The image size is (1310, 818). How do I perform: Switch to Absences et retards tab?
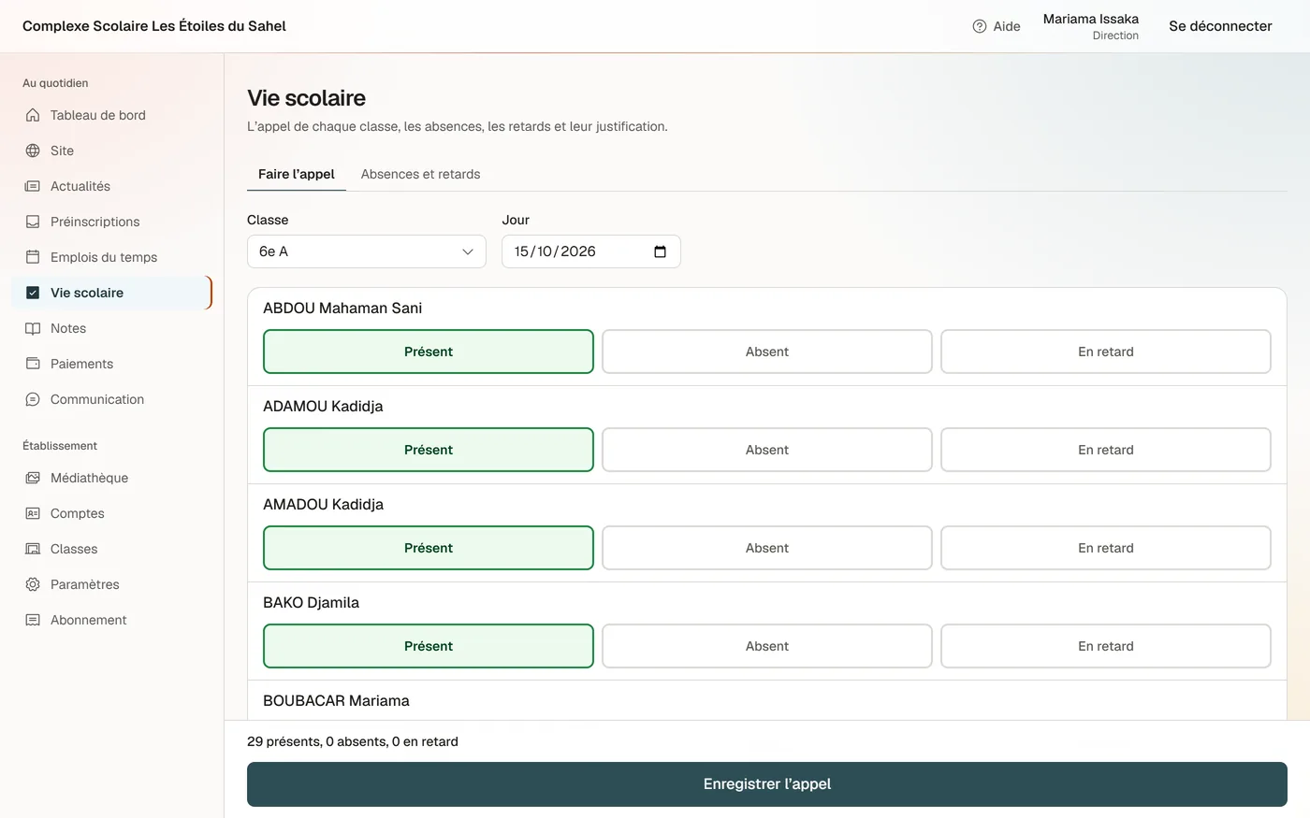point(420,174)
